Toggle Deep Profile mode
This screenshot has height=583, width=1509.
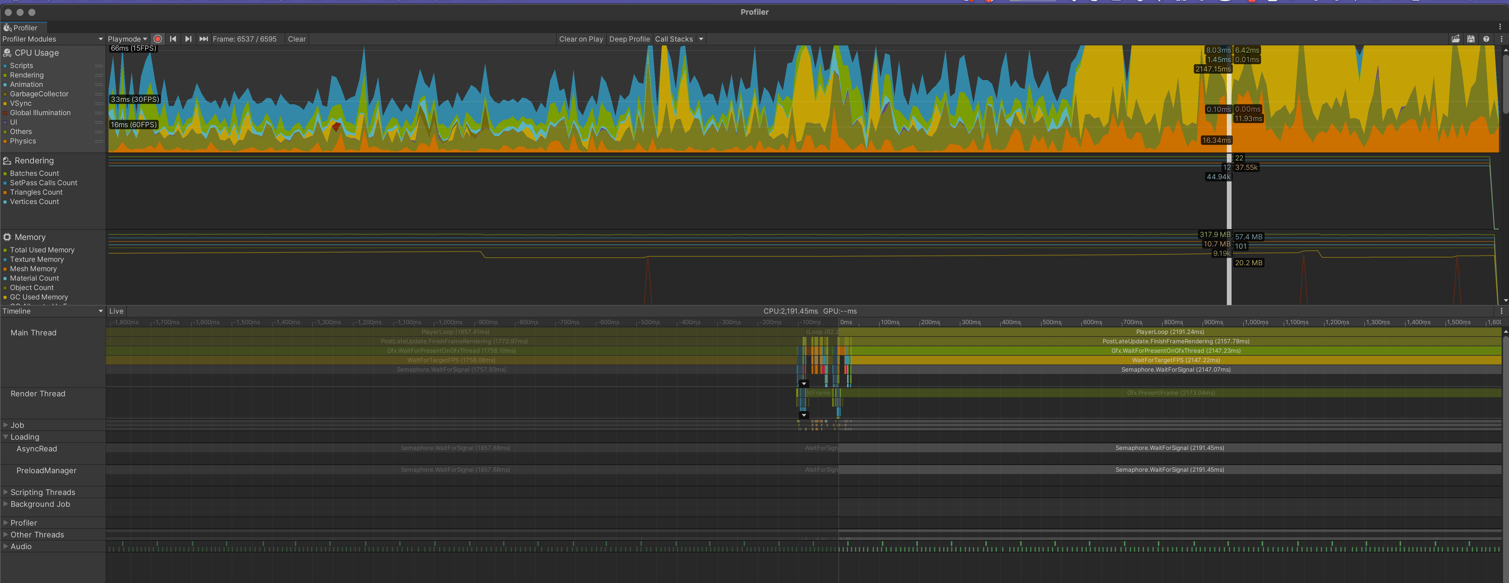[629, 39]
